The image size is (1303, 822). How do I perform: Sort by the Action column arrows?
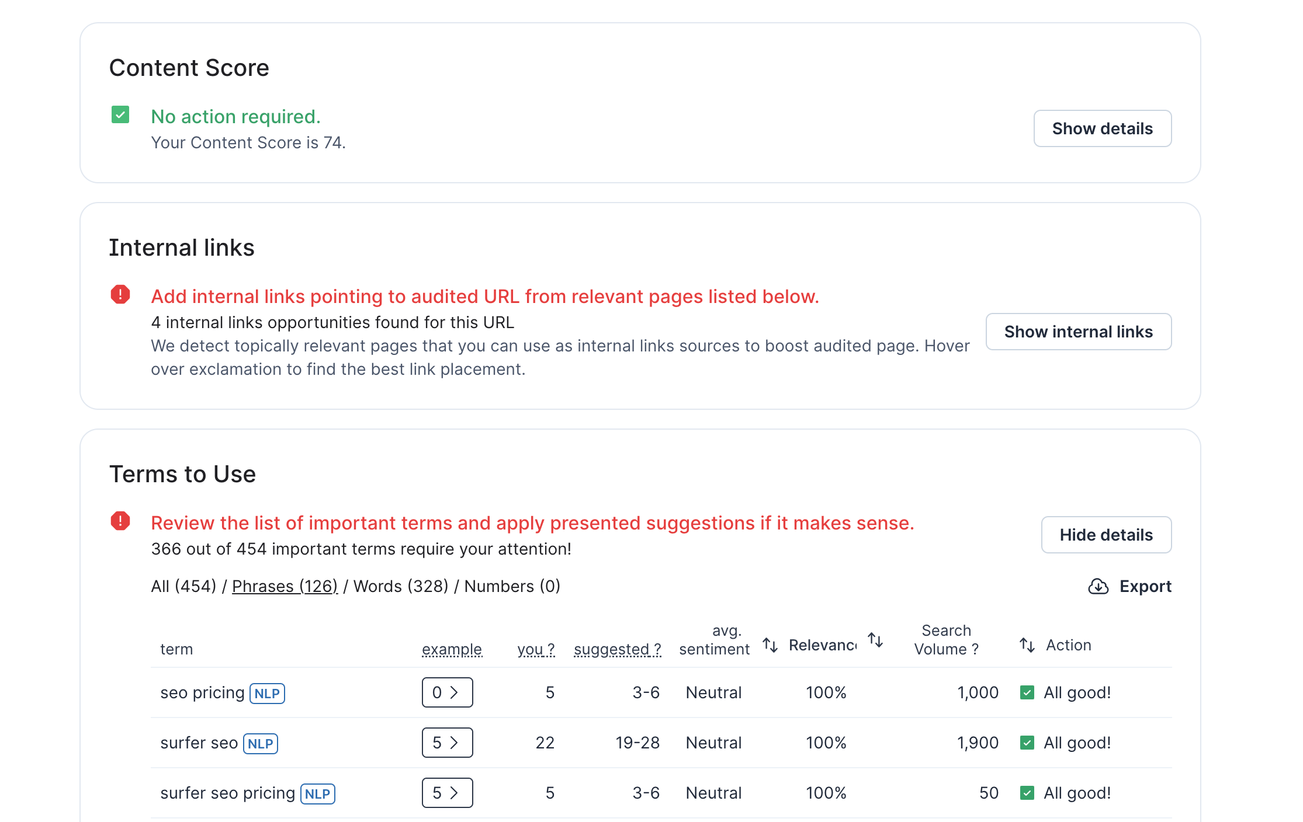click(1027, 645)
